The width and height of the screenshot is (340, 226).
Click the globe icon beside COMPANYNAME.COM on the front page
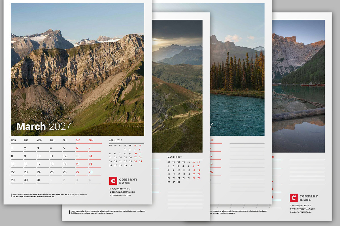110,195
